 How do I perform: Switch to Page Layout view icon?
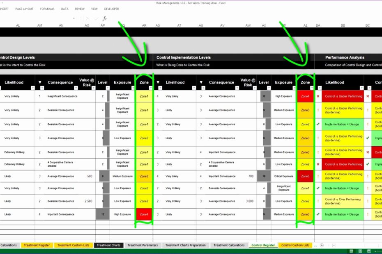pos(360,252)
